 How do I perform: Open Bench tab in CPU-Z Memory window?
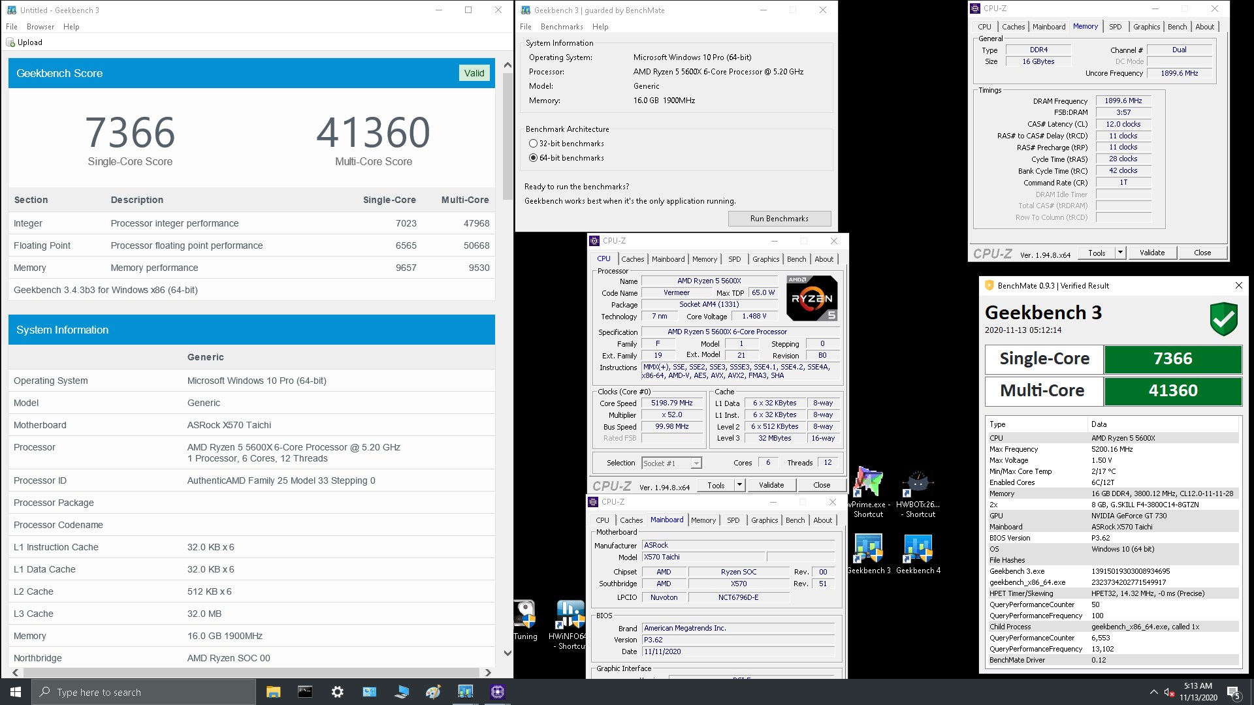(x=1177, y=27)
